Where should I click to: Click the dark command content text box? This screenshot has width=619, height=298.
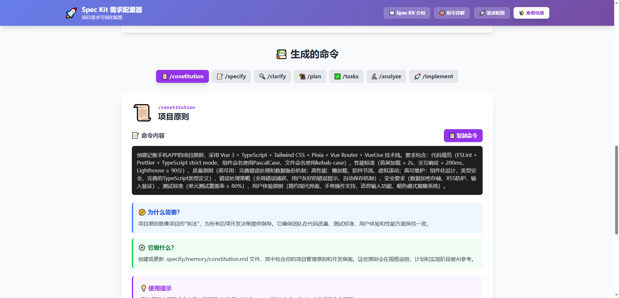coord(307,170)
